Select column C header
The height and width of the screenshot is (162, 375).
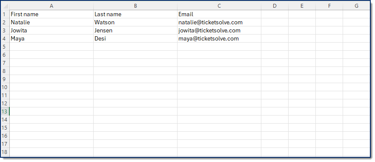click(x=219, y=6)
